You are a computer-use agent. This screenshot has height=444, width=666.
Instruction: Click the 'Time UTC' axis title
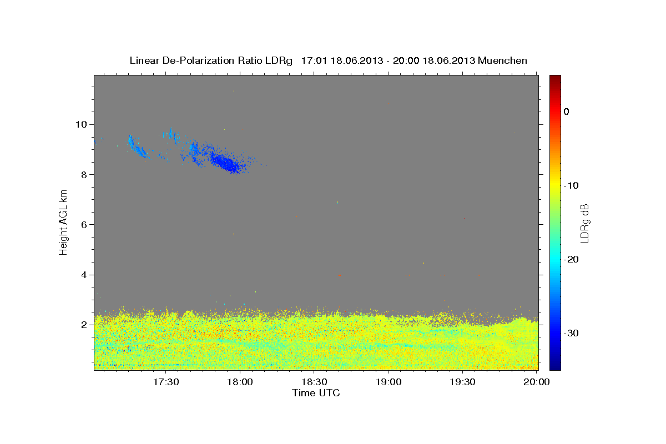[x=316, y=393]
